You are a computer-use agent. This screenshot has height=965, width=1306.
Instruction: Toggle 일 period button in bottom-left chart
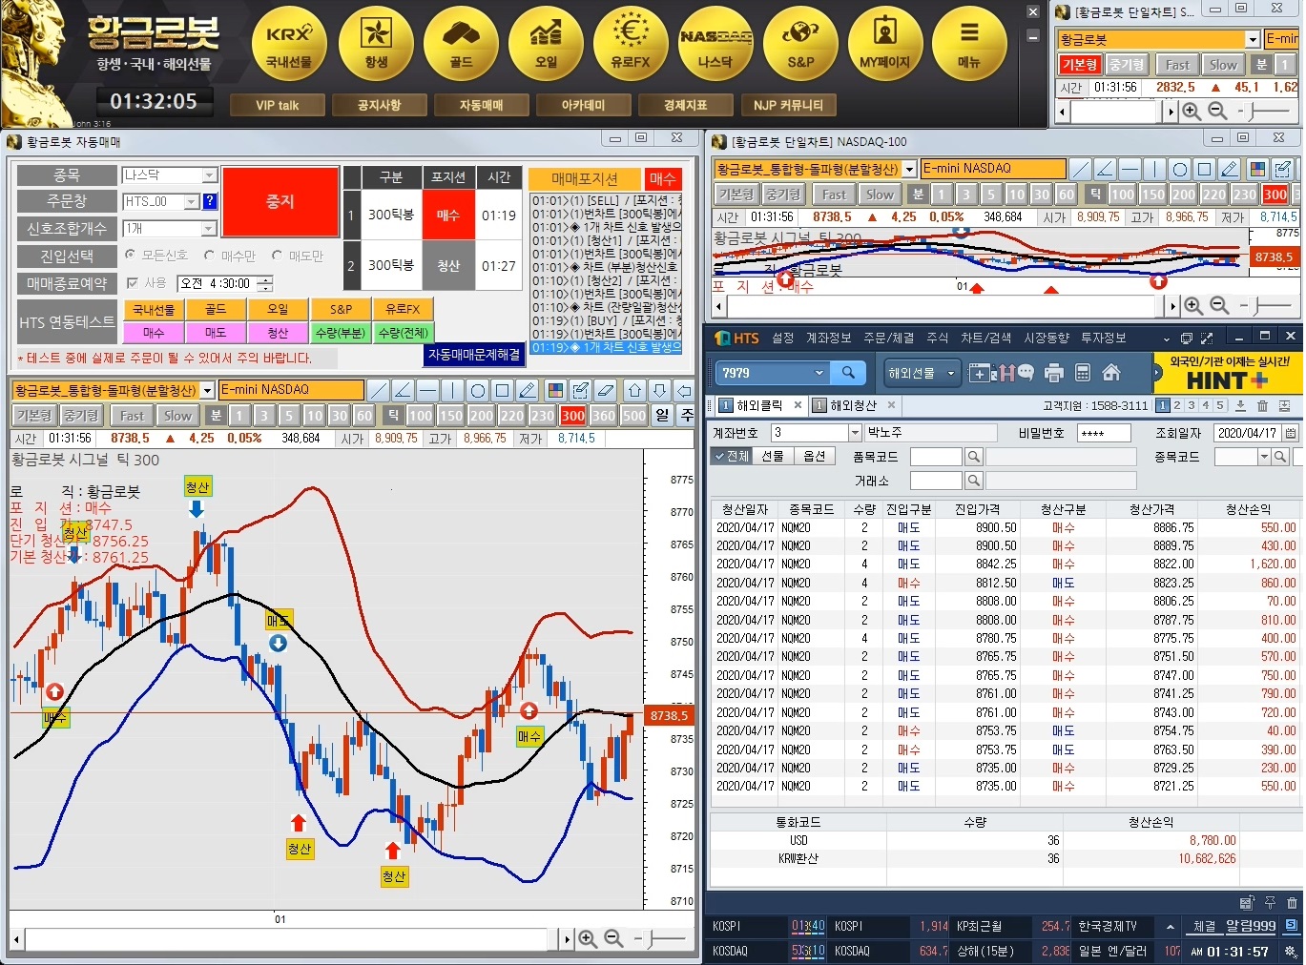[x=662, y=416]
